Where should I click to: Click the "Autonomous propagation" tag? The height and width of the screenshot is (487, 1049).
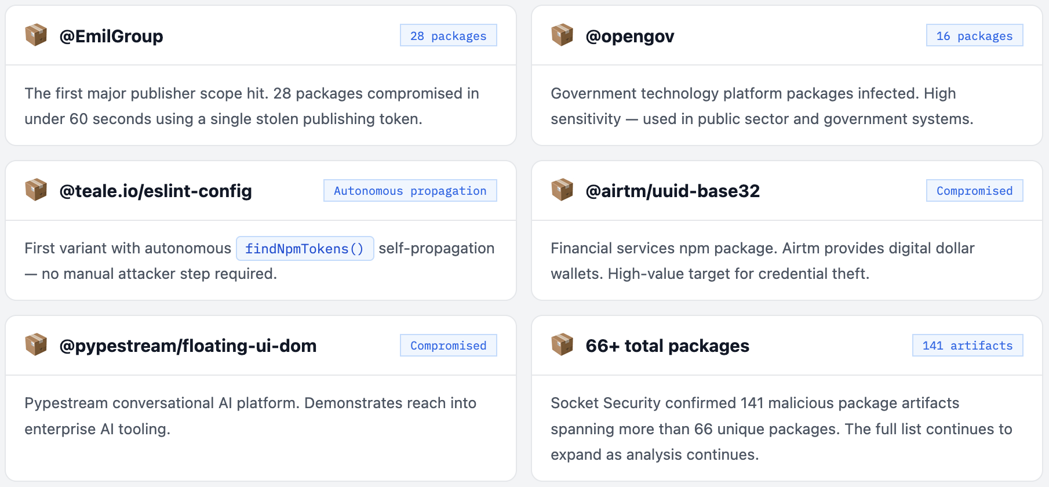[410, 191]
